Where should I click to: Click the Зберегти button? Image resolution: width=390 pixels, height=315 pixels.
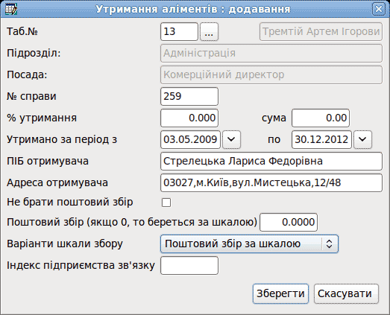click(280, 294)
